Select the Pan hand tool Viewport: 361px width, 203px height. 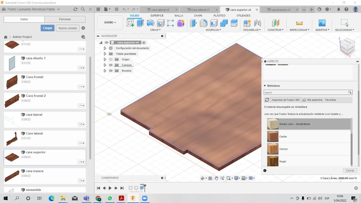216,178
